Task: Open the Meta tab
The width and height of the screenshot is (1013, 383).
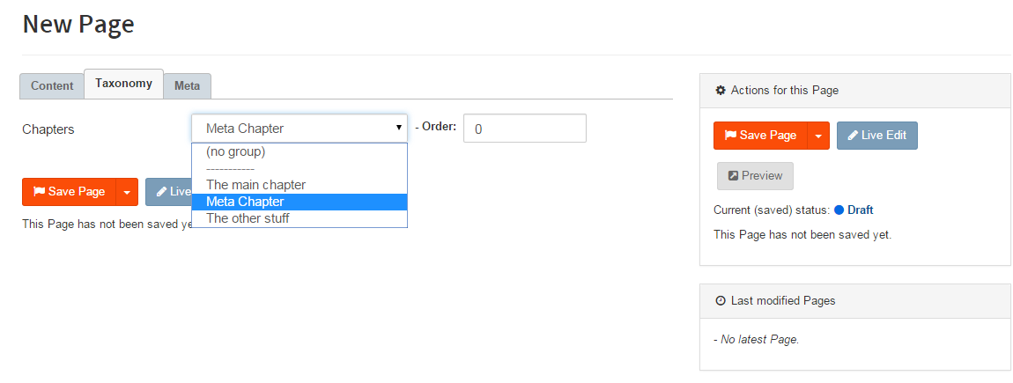Action: point(187,86)
